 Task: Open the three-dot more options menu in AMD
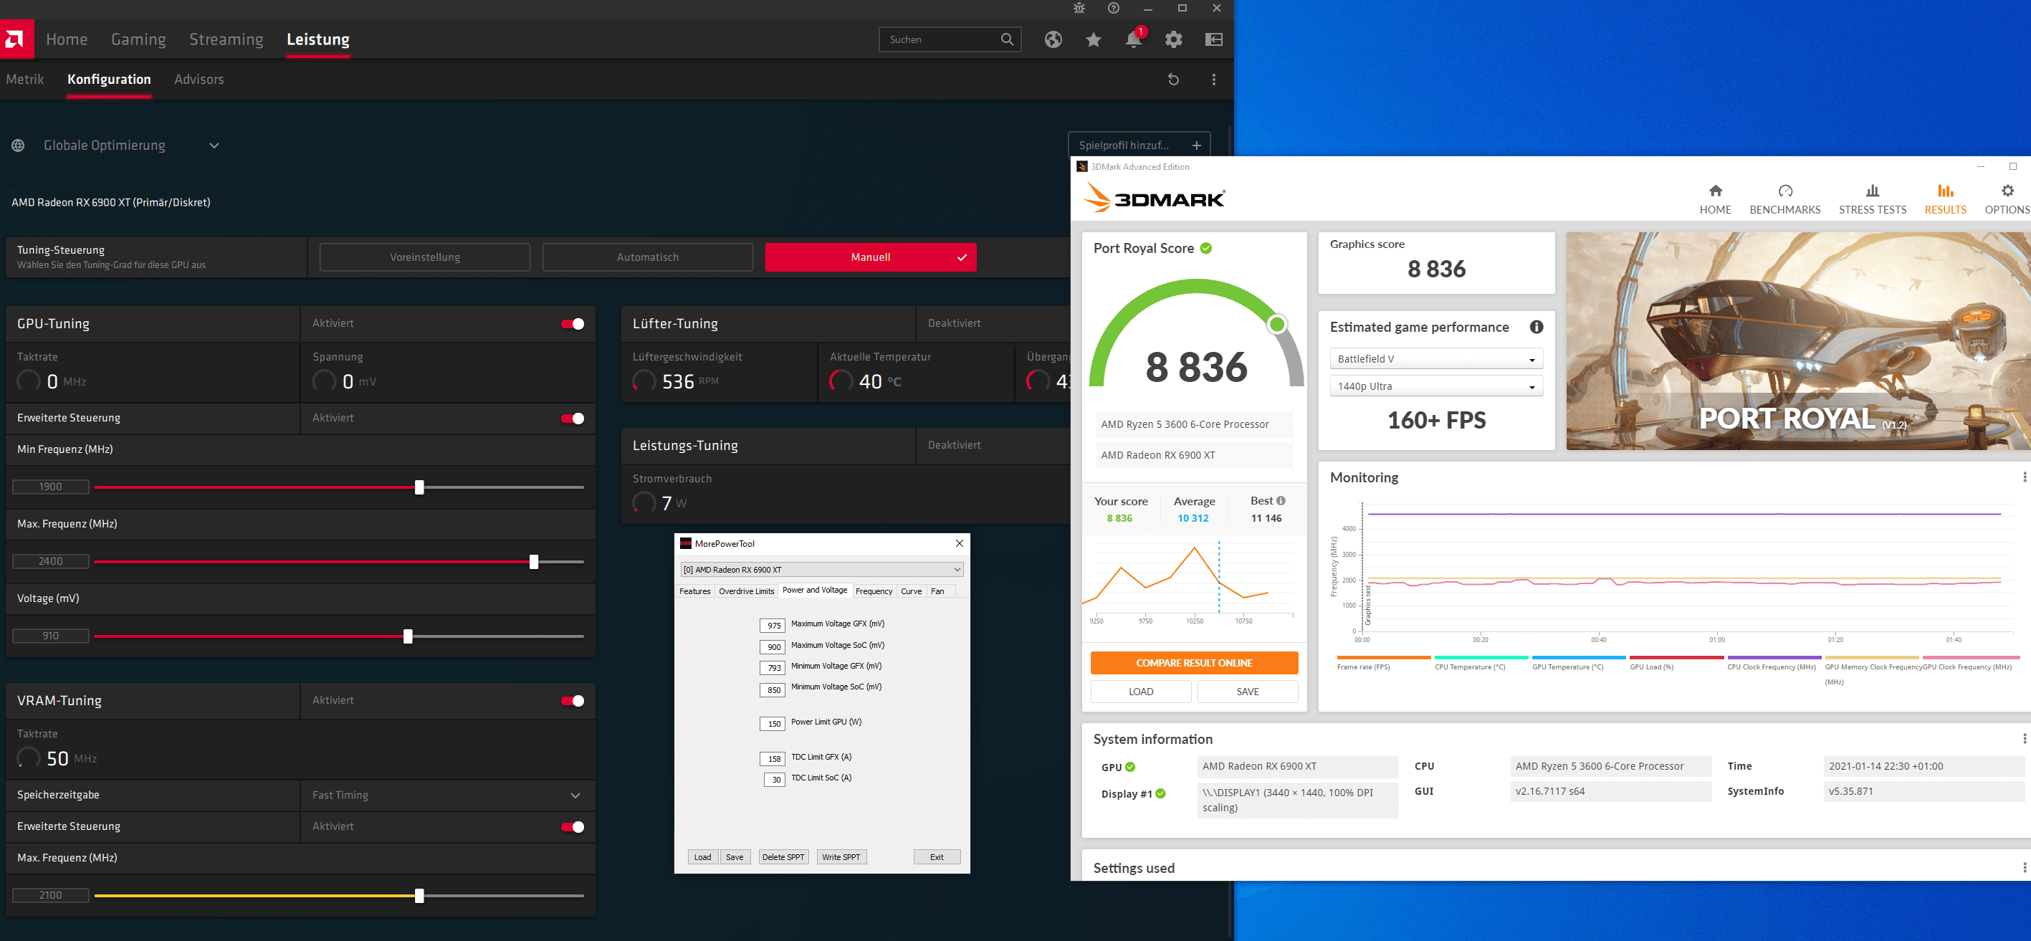(1214, 80)
